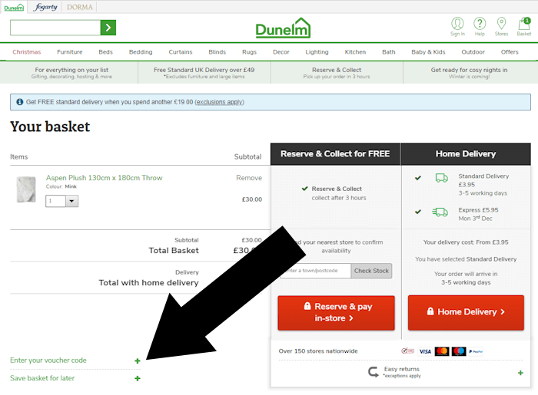Screen dimensions: 538x395
Task: Open the Bath menu
Action: pyautogui.click(x=389, y=52)
